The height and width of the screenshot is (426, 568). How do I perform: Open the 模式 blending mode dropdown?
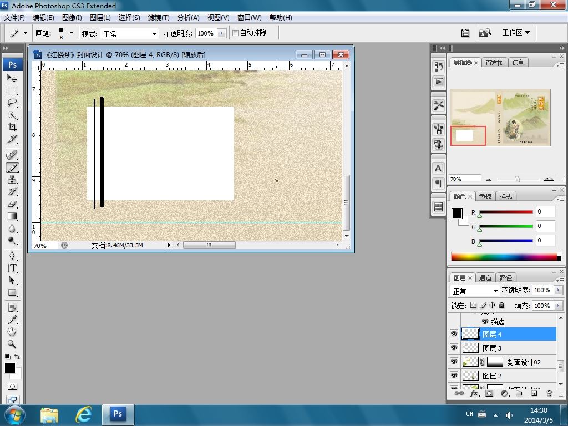coord(130,34)
